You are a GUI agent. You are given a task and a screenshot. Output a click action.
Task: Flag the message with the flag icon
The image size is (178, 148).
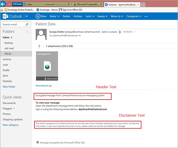pos(135,32)
